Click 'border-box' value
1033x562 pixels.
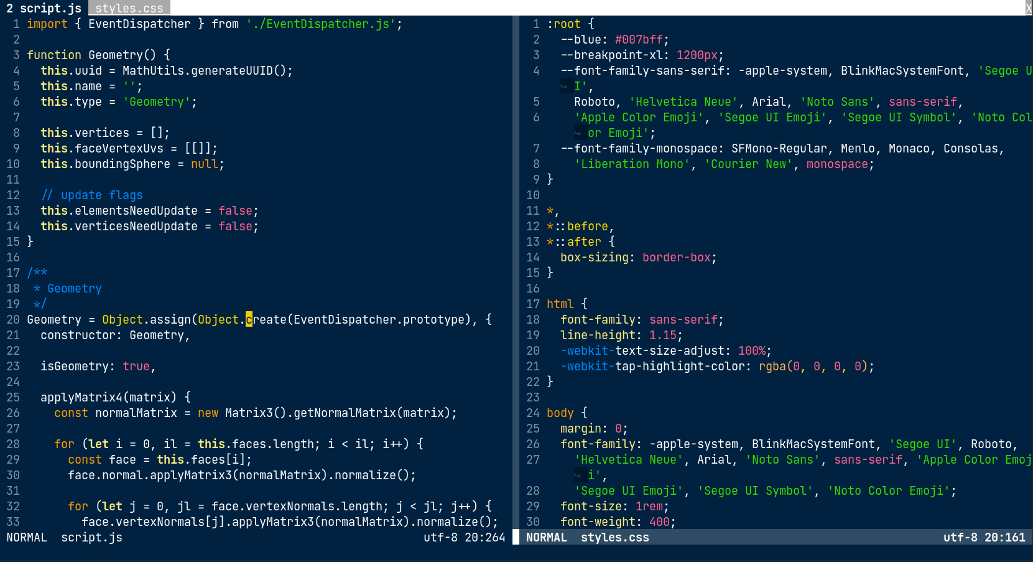click(x=677, y=257)
